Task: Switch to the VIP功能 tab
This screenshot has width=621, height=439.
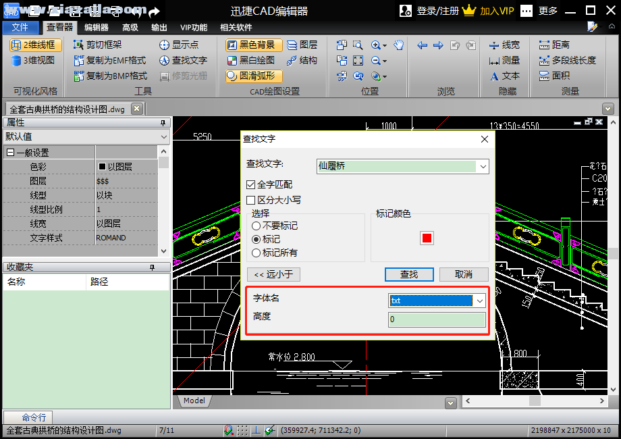Action: [x=194, y=27]
